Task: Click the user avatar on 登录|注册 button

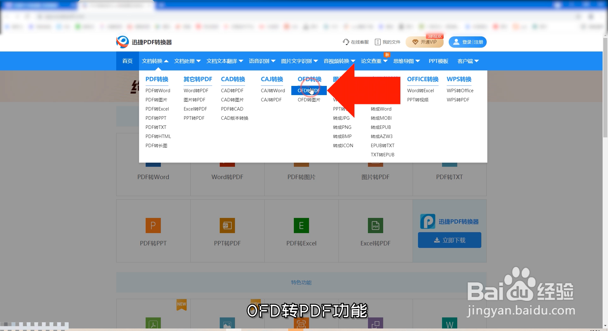Action: pos(456,42)
